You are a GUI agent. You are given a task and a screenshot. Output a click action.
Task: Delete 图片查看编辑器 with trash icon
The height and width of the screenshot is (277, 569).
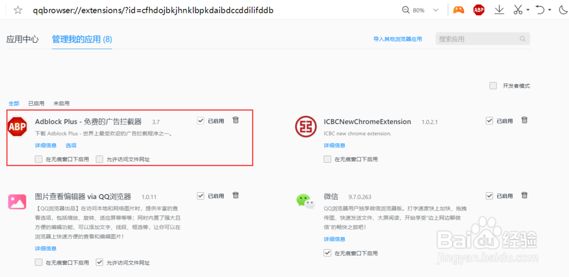pos(236,195)
